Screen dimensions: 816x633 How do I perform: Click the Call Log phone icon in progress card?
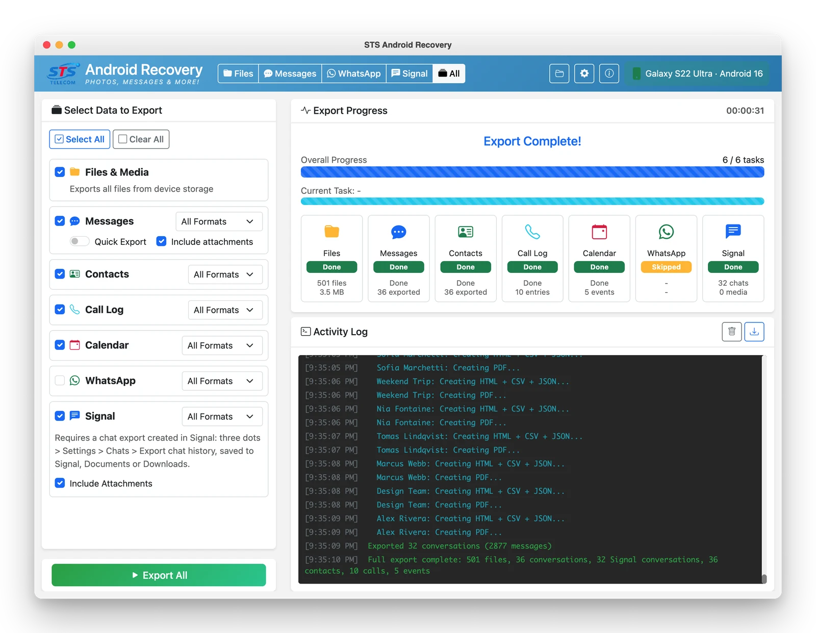[x=532, y=232]
